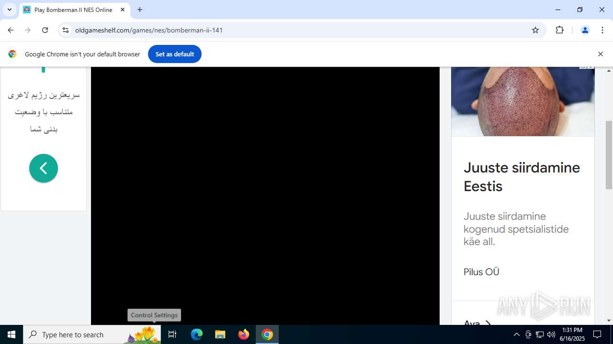Click the Pilus OÜ advertiser name
Viewport: 613px width, 344px height.
click(x=481, y=272)
